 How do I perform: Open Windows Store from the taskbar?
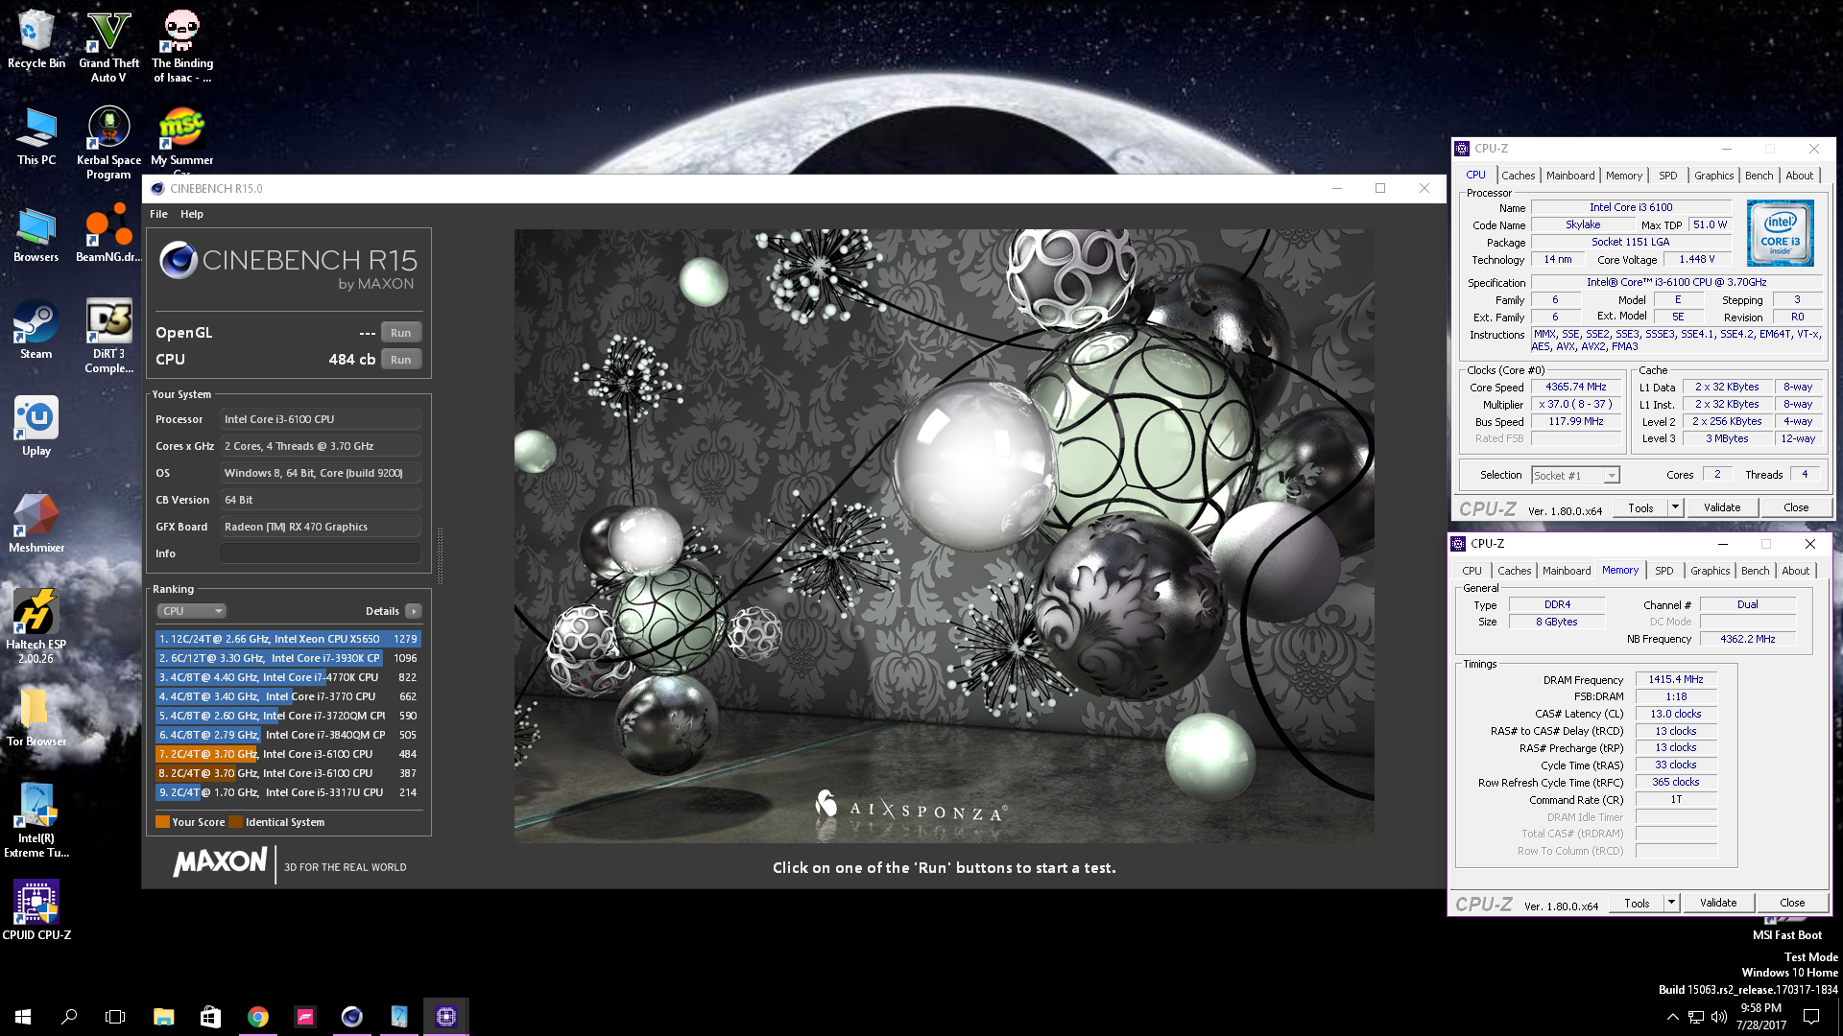(x=210, y=1017)
